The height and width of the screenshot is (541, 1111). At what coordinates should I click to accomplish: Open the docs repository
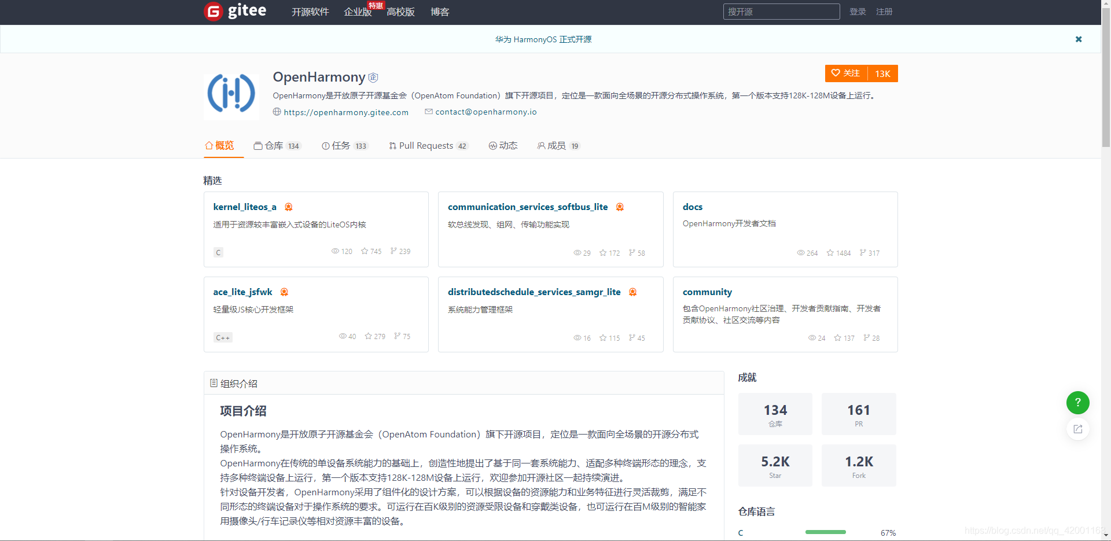click(693, 207)
